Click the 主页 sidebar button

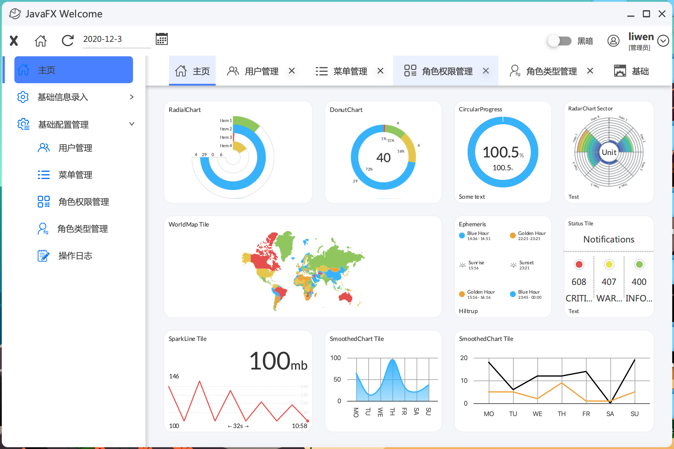[74, 70]
